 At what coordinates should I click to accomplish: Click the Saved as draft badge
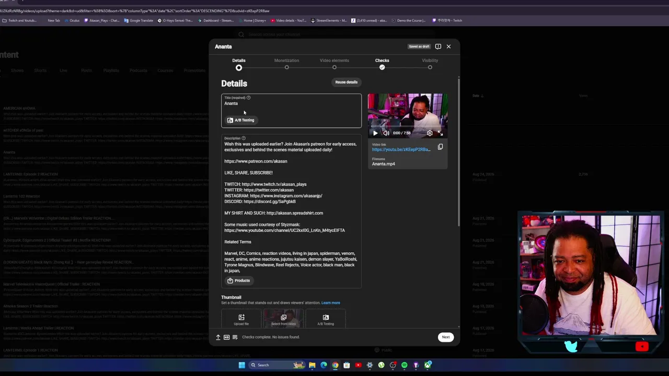[x=419, y=46]
